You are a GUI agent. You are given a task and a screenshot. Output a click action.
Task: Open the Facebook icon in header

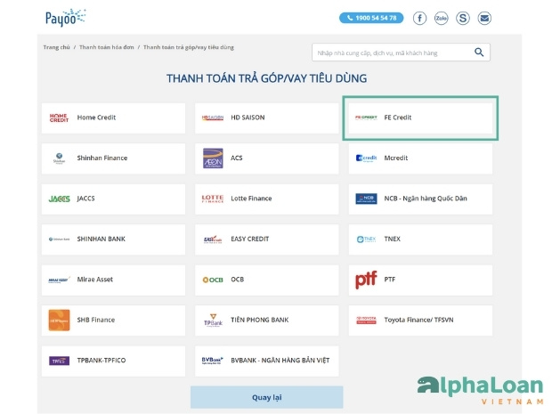point(419,18)
